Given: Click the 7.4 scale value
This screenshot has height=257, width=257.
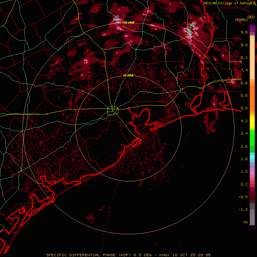Looking at the screenshot, I should [244, 70].
